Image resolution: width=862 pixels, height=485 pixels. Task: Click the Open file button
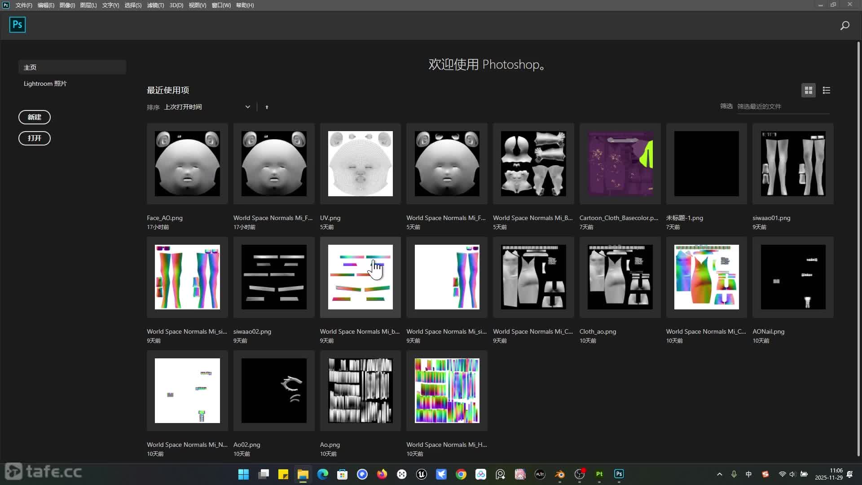pos(34,138)
